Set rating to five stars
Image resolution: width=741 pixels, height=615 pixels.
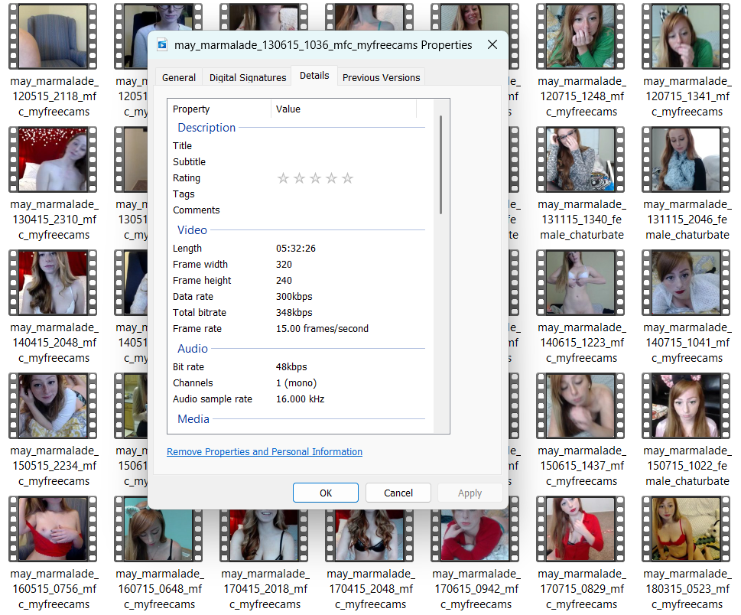[x=347, y=178]
